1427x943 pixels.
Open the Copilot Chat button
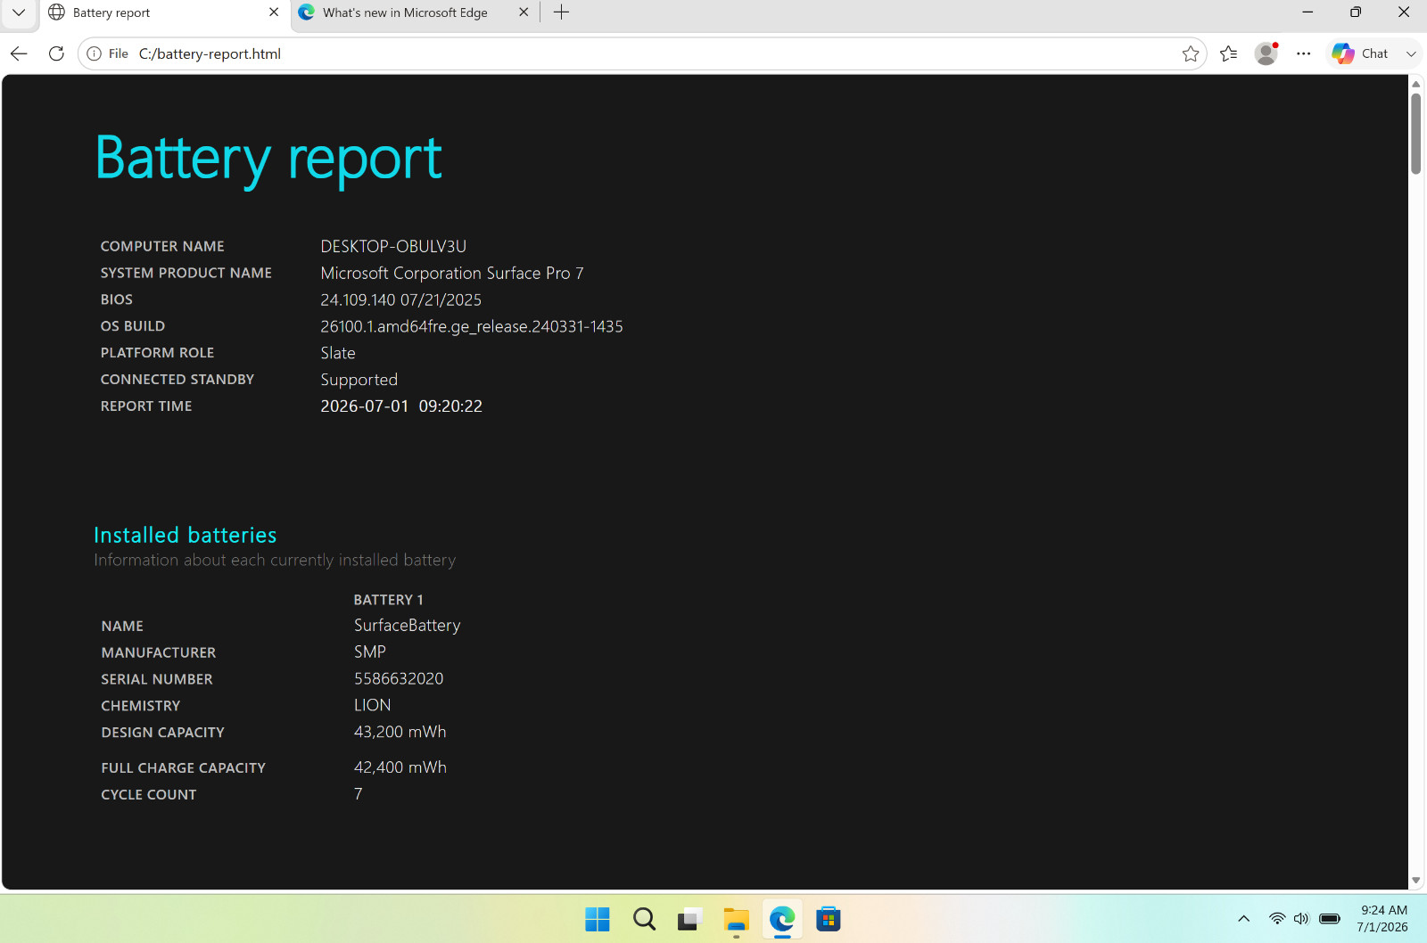tap(1360, 53)
